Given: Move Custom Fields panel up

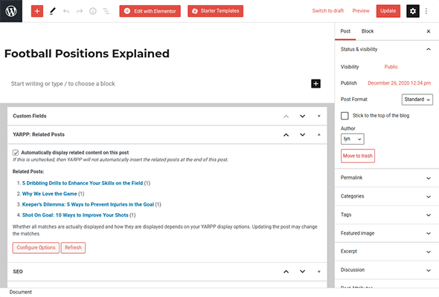Looking at the screenshot, I should 286,117.
